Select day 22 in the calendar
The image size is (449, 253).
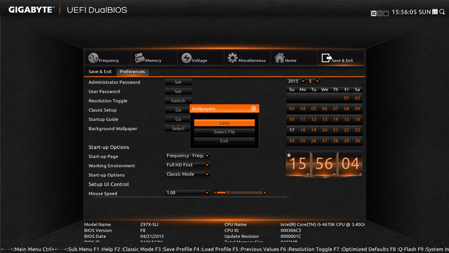pyautogui.click(x=347, y=130)
